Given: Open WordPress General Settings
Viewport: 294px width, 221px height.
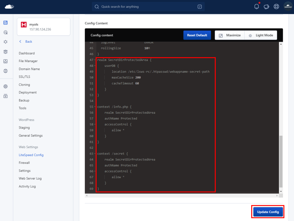Looking at the screenshot, I should [x=30, y=136].
